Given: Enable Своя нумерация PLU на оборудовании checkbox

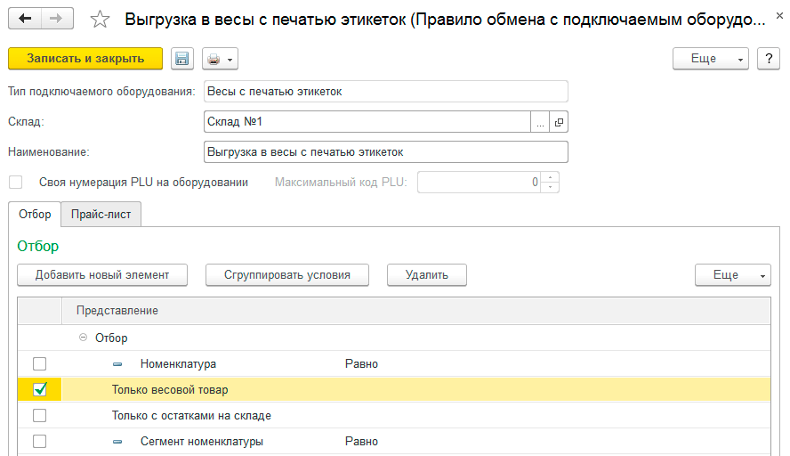Looking at the screenshot, I should click(15, 182).
